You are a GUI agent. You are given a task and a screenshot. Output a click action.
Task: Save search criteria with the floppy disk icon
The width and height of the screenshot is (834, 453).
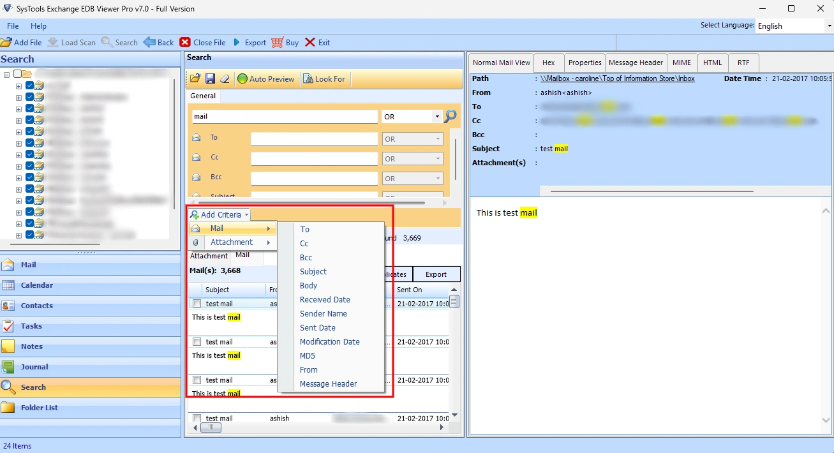click(210, 79)
